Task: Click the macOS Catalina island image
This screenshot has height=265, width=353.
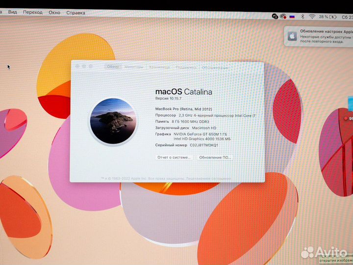Action: [x=113, y=121]
